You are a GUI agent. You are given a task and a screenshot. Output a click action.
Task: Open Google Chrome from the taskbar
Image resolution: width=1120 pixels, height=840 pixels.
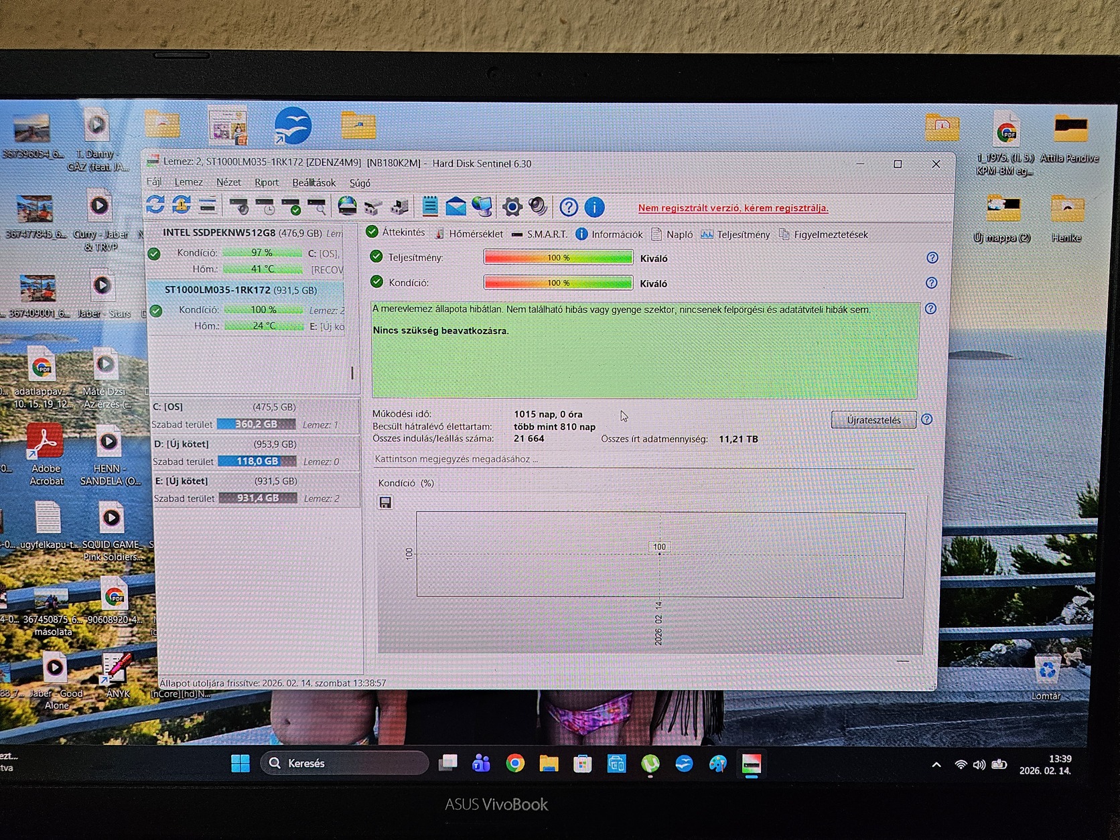(515, 764)
